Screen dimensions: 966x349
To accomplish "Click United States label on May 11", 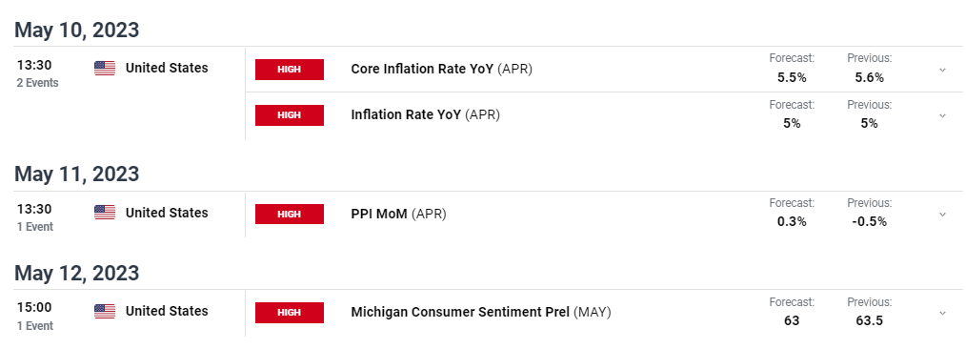I will click(167, 213).
